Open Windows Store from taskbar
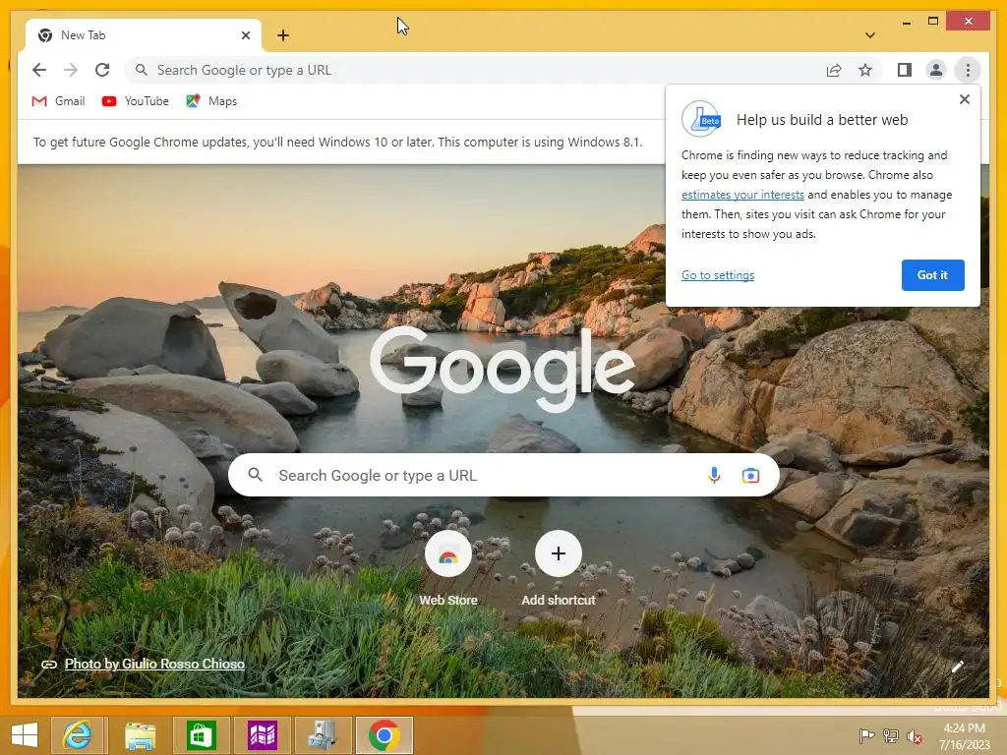Viewport: 1007px width, 755px height. click(201, 735)
